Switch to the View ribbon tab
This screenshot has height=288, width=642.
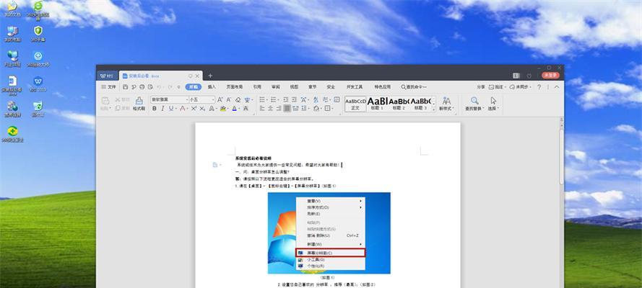[294, 87]
